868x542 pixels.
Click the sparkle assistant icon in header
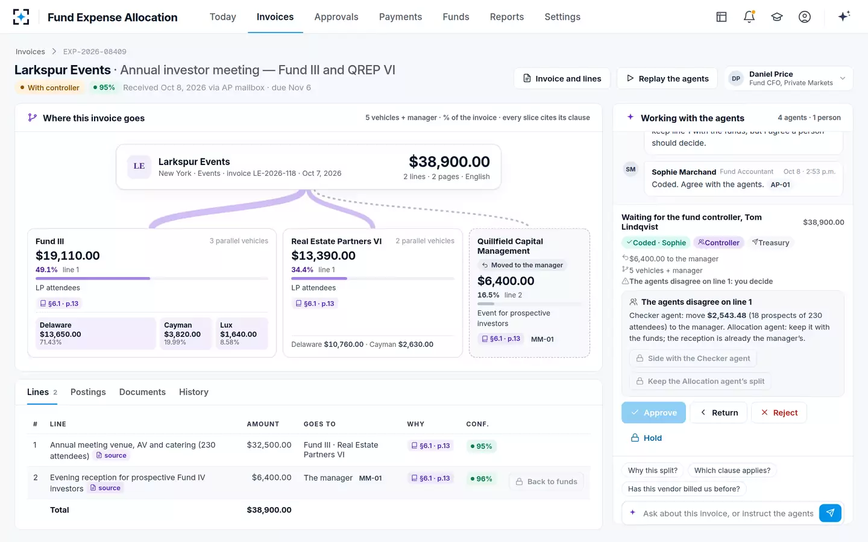844,16
